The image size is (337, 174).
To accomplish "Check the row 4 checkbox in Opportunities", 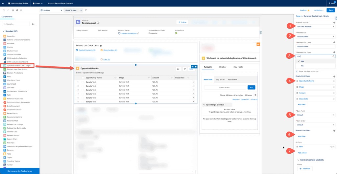I will [83, 94].
